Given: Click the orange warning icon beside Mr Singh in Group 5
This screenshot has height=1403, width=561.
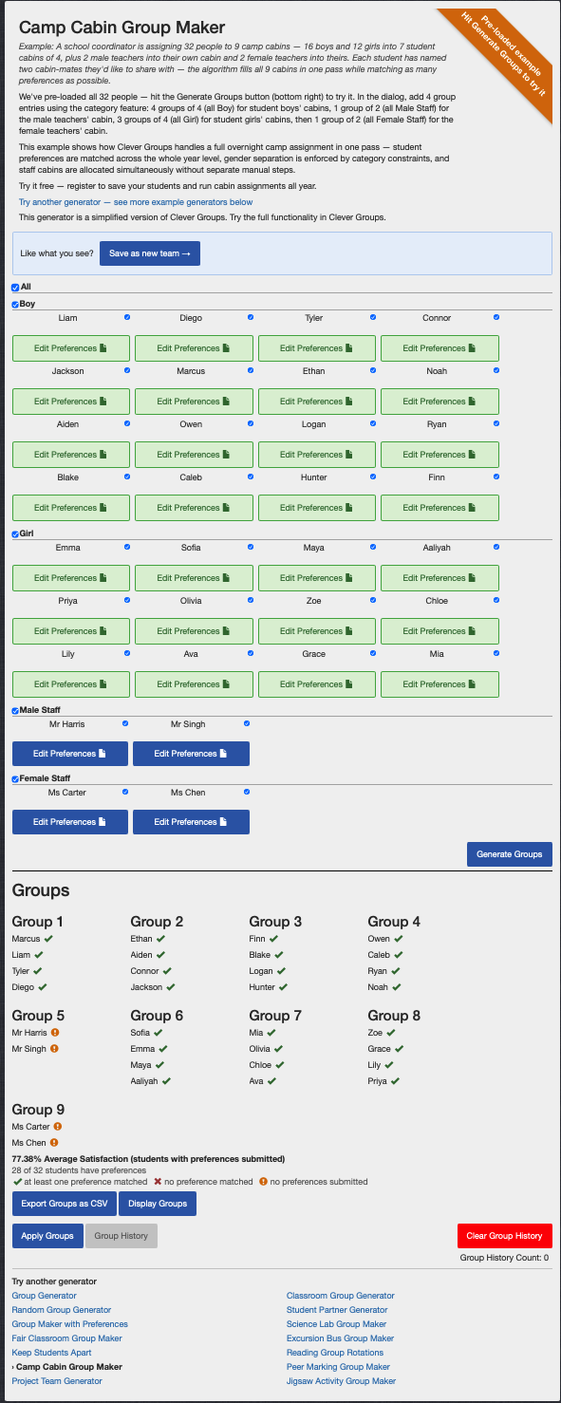Looking at the screenshot, I should 54,1049.
